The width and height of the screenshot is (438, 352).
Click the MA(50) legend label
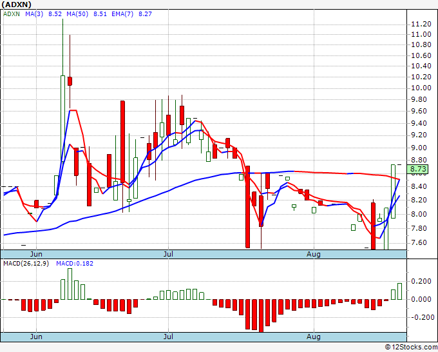pyautogui.click(x=77, y=14)
